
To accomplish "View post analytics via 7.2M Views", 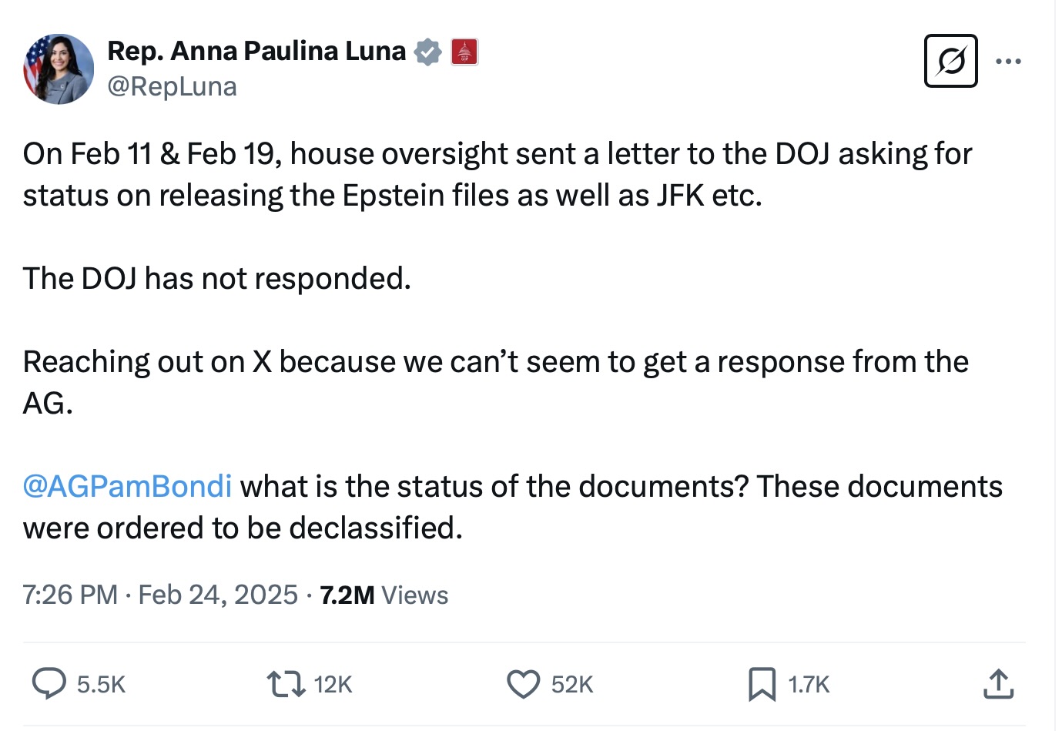I will (x=384, y=595).
